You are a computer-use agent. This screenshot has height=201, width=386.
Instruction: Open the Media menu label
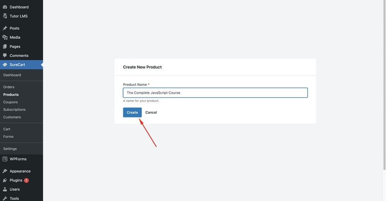15,37
